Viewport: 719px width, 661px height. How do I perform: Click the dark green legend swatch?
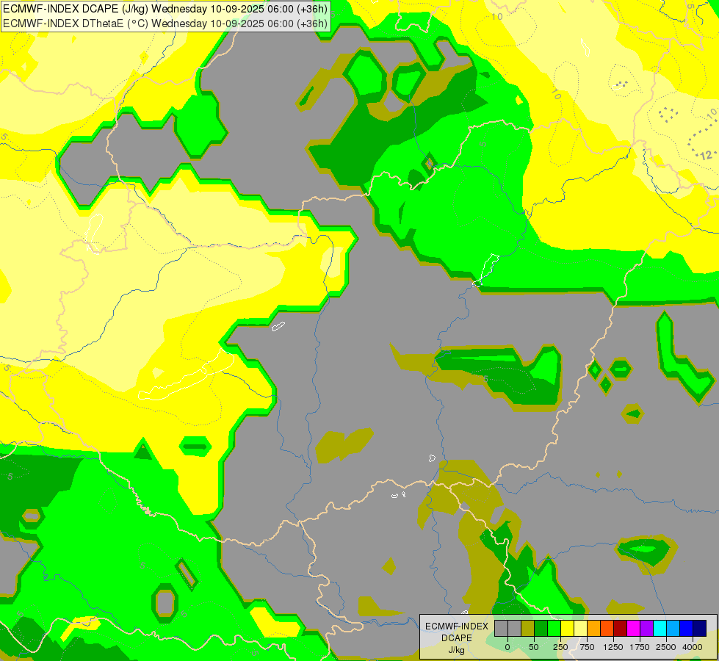point(541,628)
